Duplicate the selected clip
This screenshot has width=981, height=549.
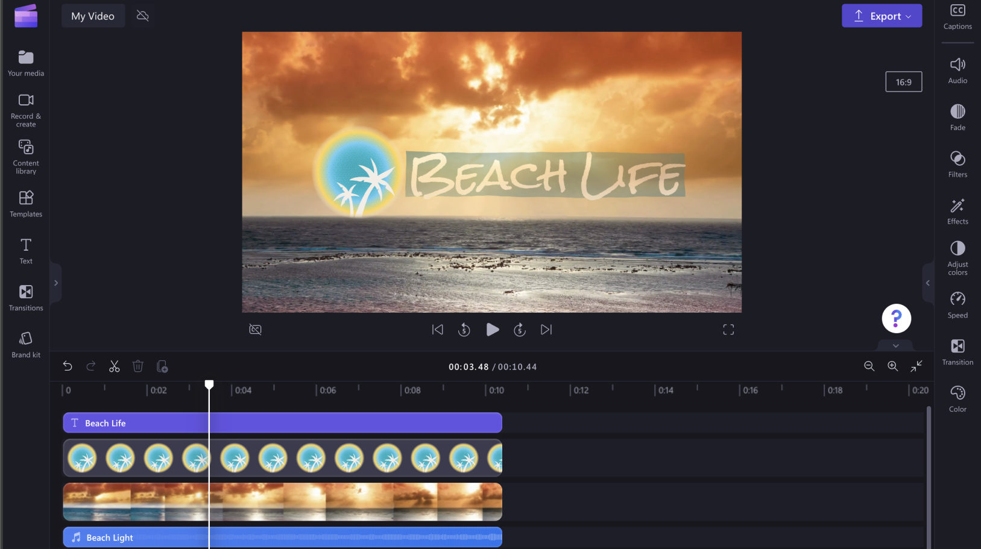[162, 366]
